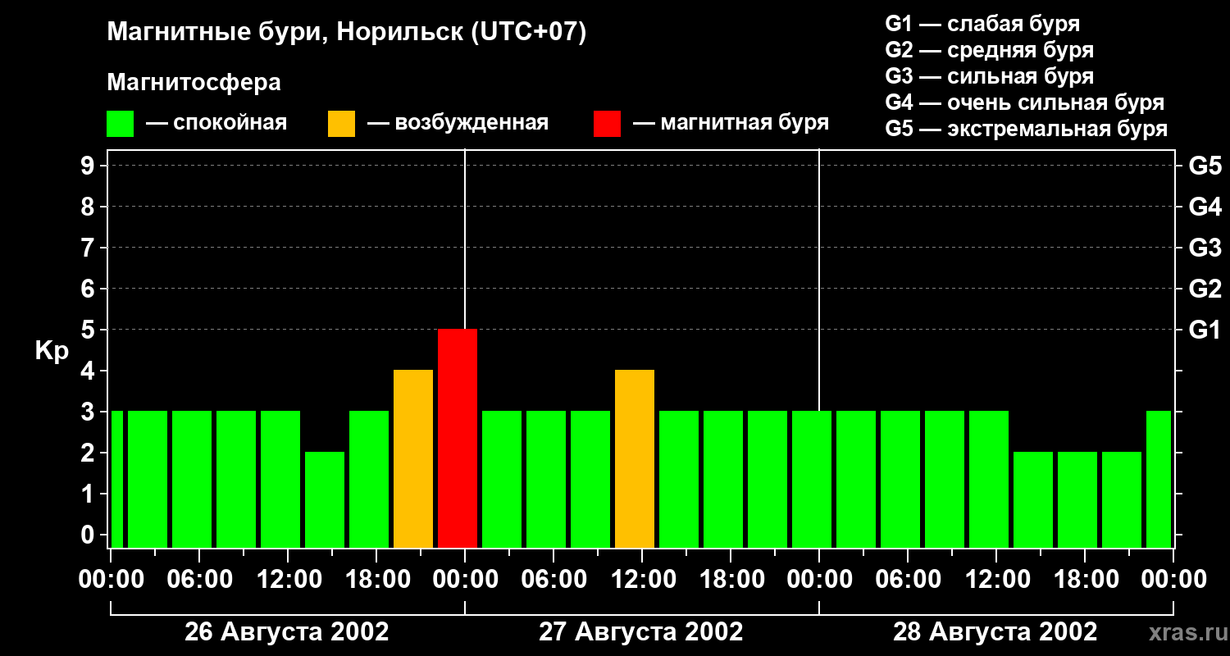Click the red "магнитная буря" legend swatch
The height and width of the screenshot is (656, 1230).
pos(607,124)
